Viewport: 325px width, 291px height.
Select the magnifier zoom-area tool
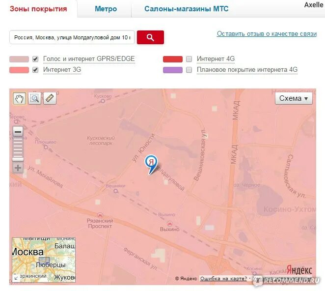click(35, 98)
